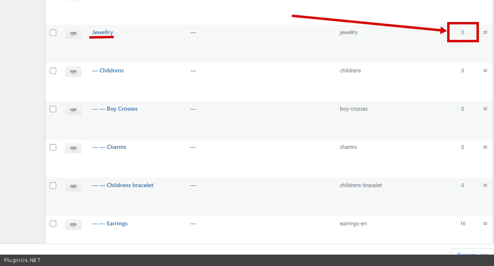The height and width of the screenshot is (266, 494).
Task: Click the drag handle for Boy Crosses row
Action: (485, 109)
